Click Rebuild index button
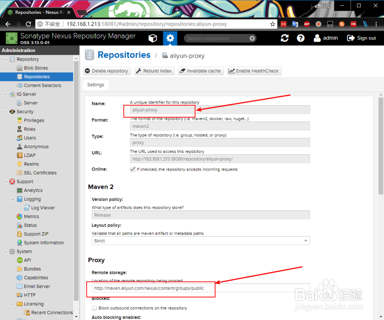This screenshot has height=320, width=384. point(154,71)
